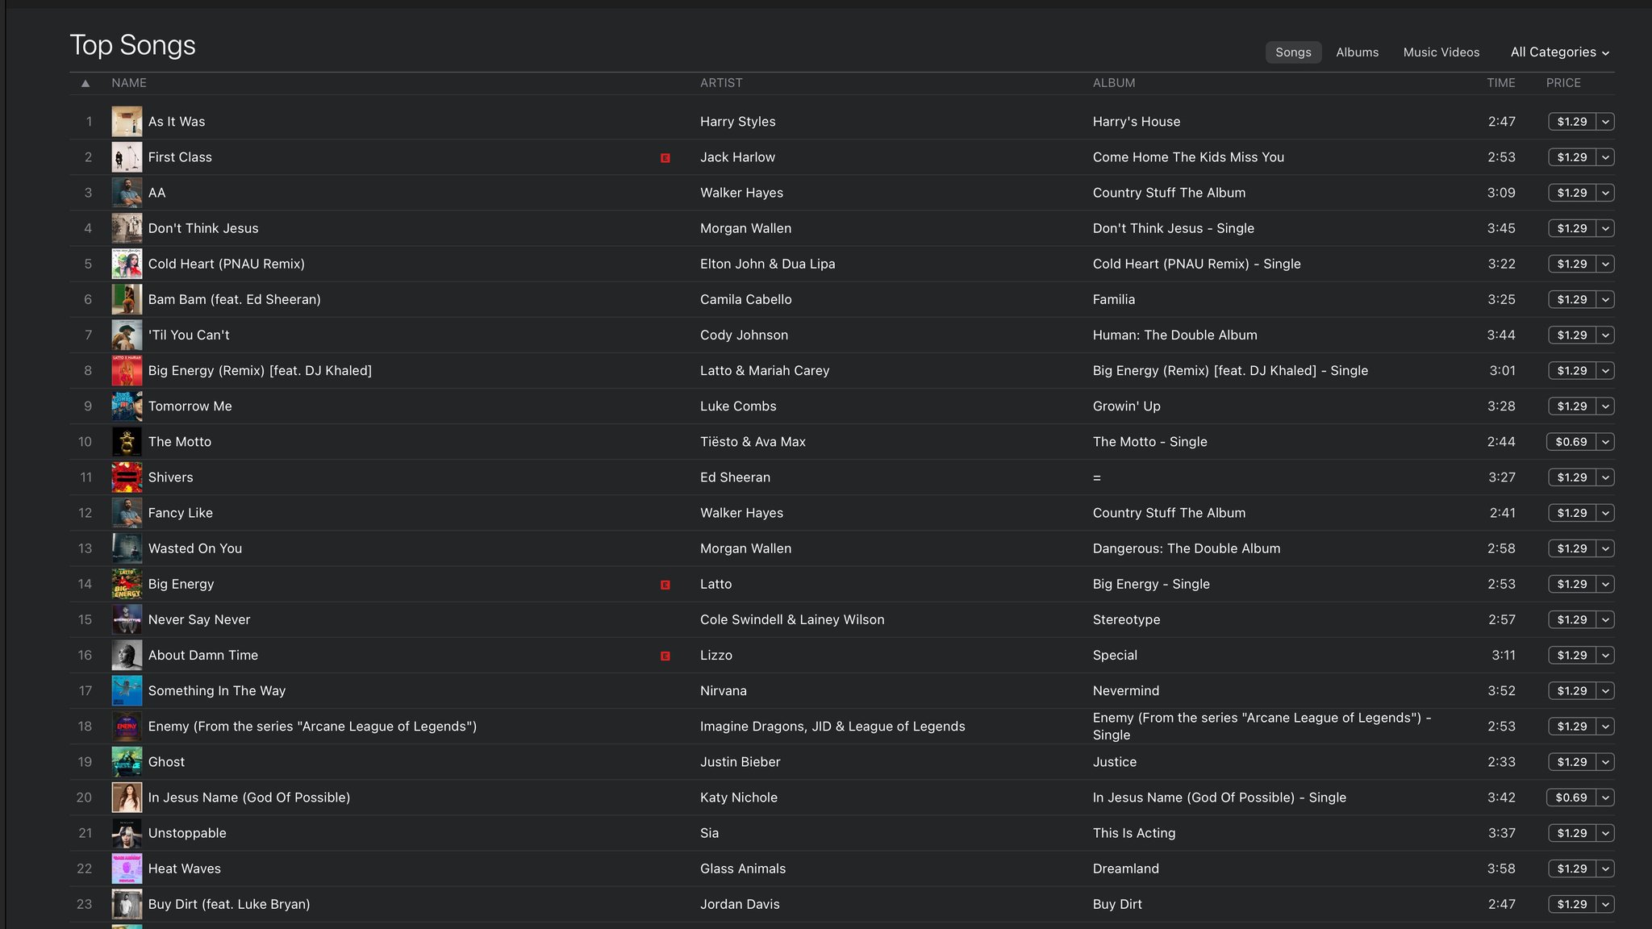Buy Shivers for $1.29

click(x=1571, y=477)
